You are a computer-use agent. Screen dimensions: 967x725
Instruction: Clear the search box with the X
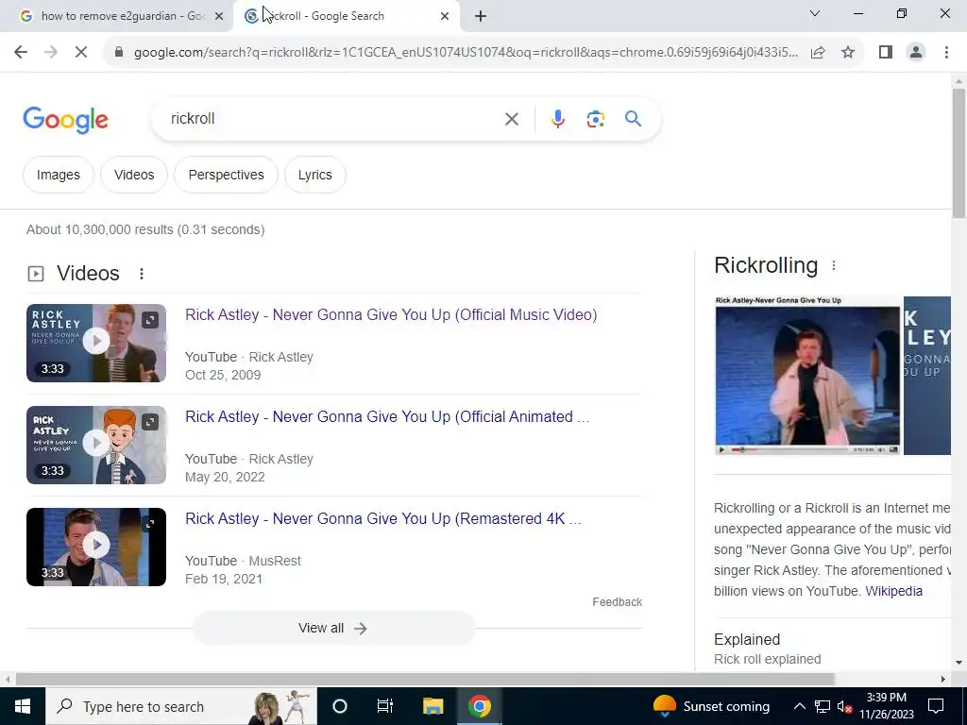(x=511, y=119)
